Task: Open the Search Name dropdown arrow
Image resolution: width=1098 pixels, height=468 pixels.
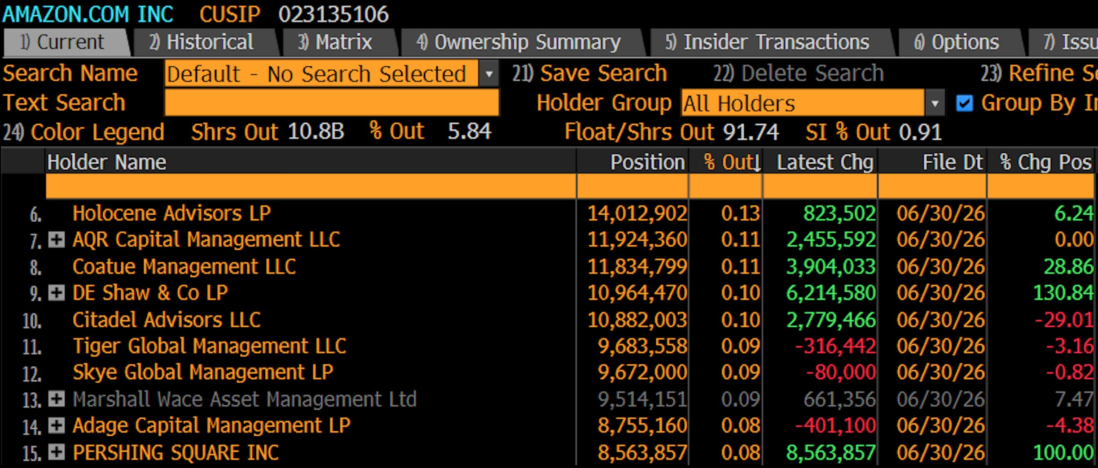Action: 489,74
